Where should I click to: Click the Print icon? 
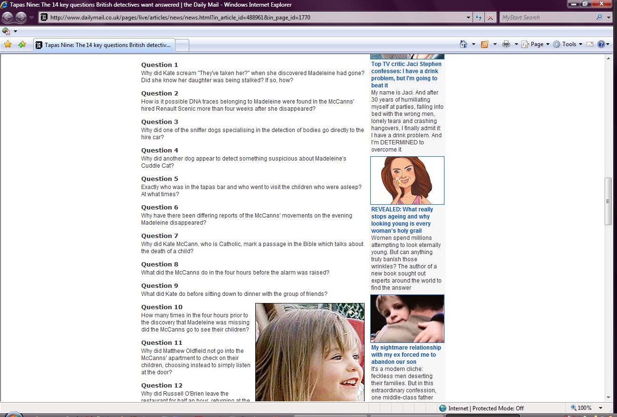506,44
